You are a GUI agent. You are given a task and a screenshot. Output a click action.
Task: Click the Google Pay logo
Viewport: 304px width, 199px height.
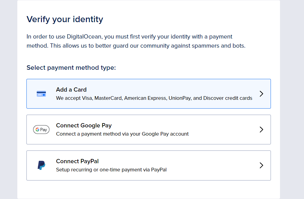pos(41,130)
